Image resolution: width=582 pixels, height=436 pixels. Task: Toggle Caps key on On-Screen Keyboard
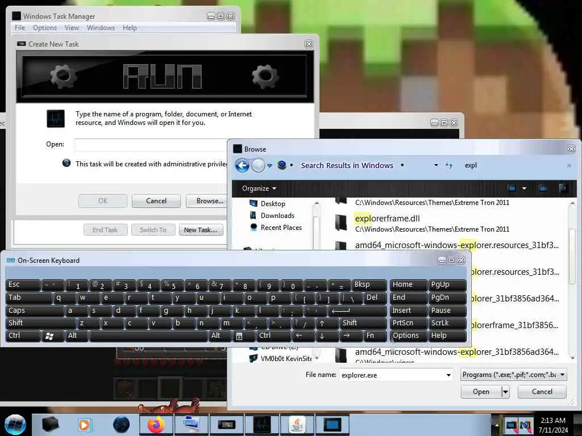[35, 311]
